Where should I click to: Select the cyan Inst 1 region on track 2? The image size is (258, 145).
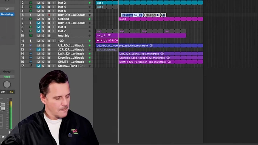point(107,3)
